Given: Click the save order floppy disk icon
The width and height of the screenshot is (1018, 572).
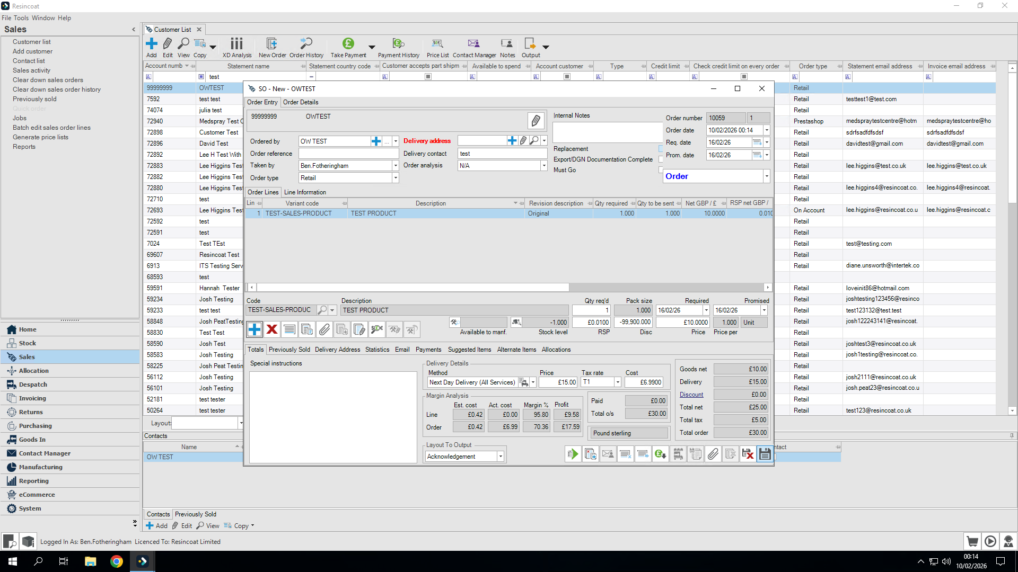Looking at the screenshot, I should coord(765,454).
